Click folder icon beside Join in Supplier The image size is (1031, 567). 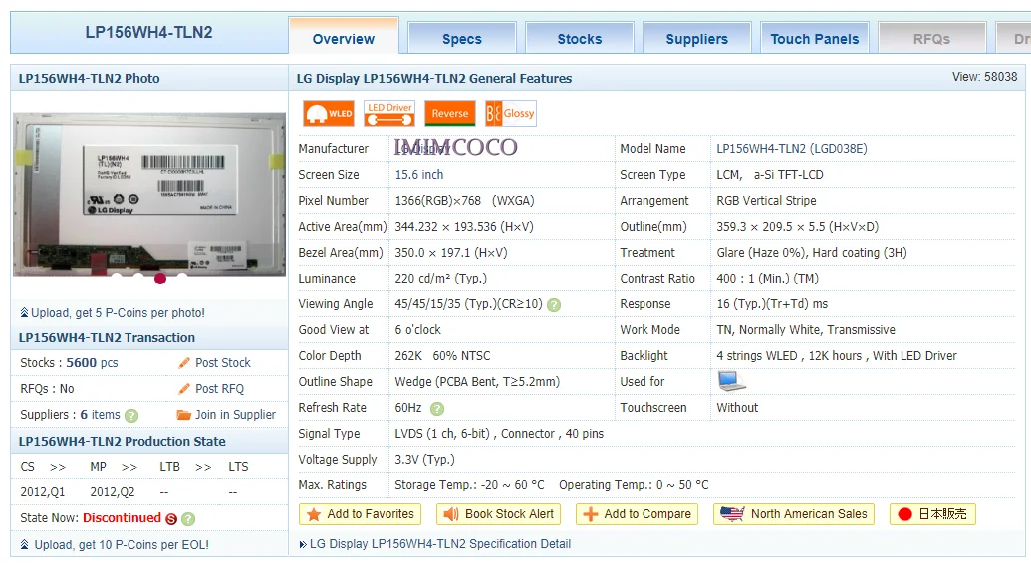[183, 415]
